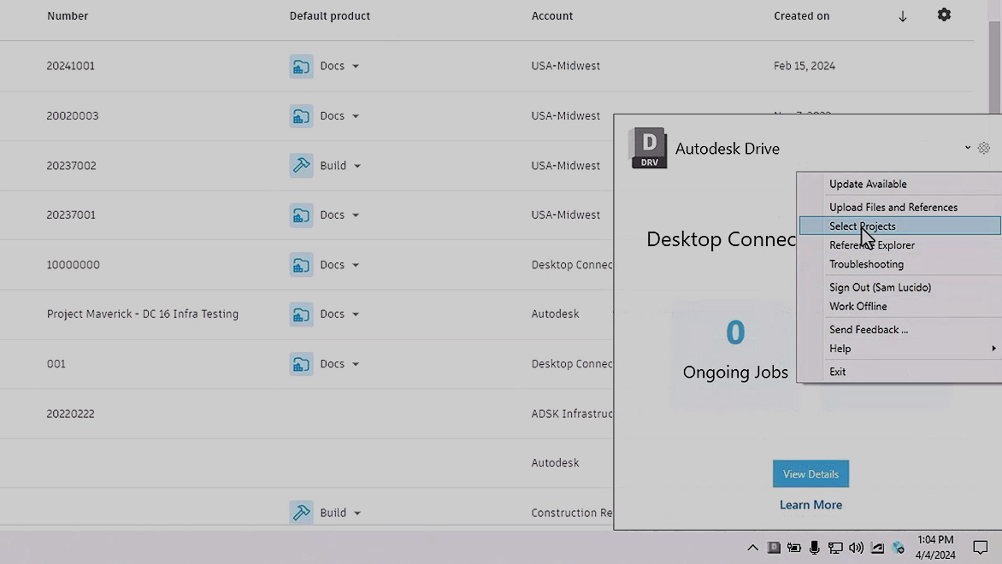Screen dimensions: 1002x564
Task: Select project number 20220222
Action: tap(70, 414)
